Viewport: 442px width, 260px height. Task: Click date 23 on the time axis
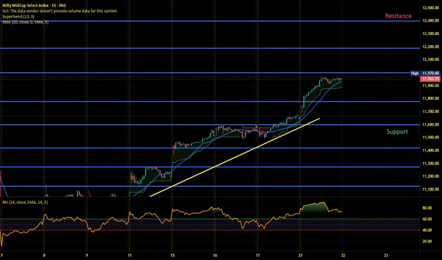click(x=386, y=255)
